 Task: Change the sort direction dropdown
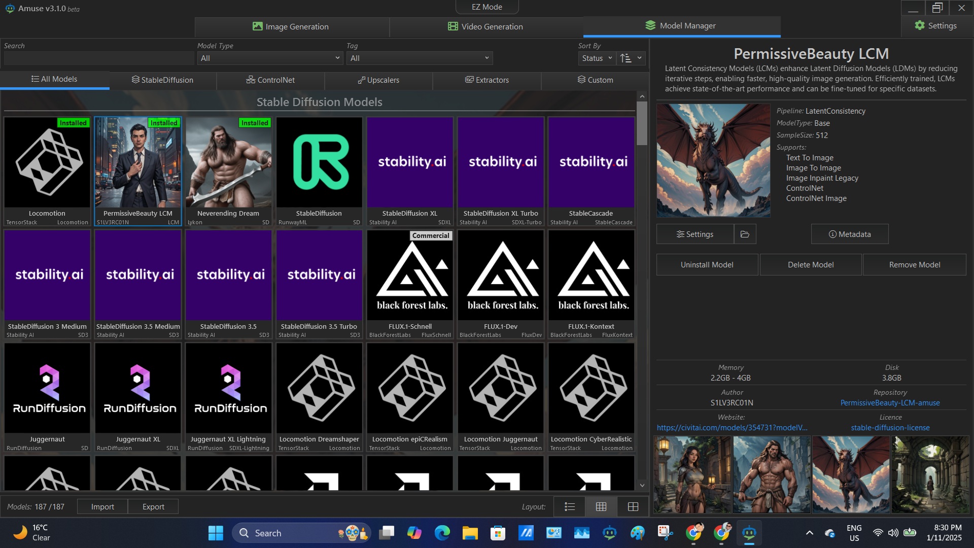[631, 58]
